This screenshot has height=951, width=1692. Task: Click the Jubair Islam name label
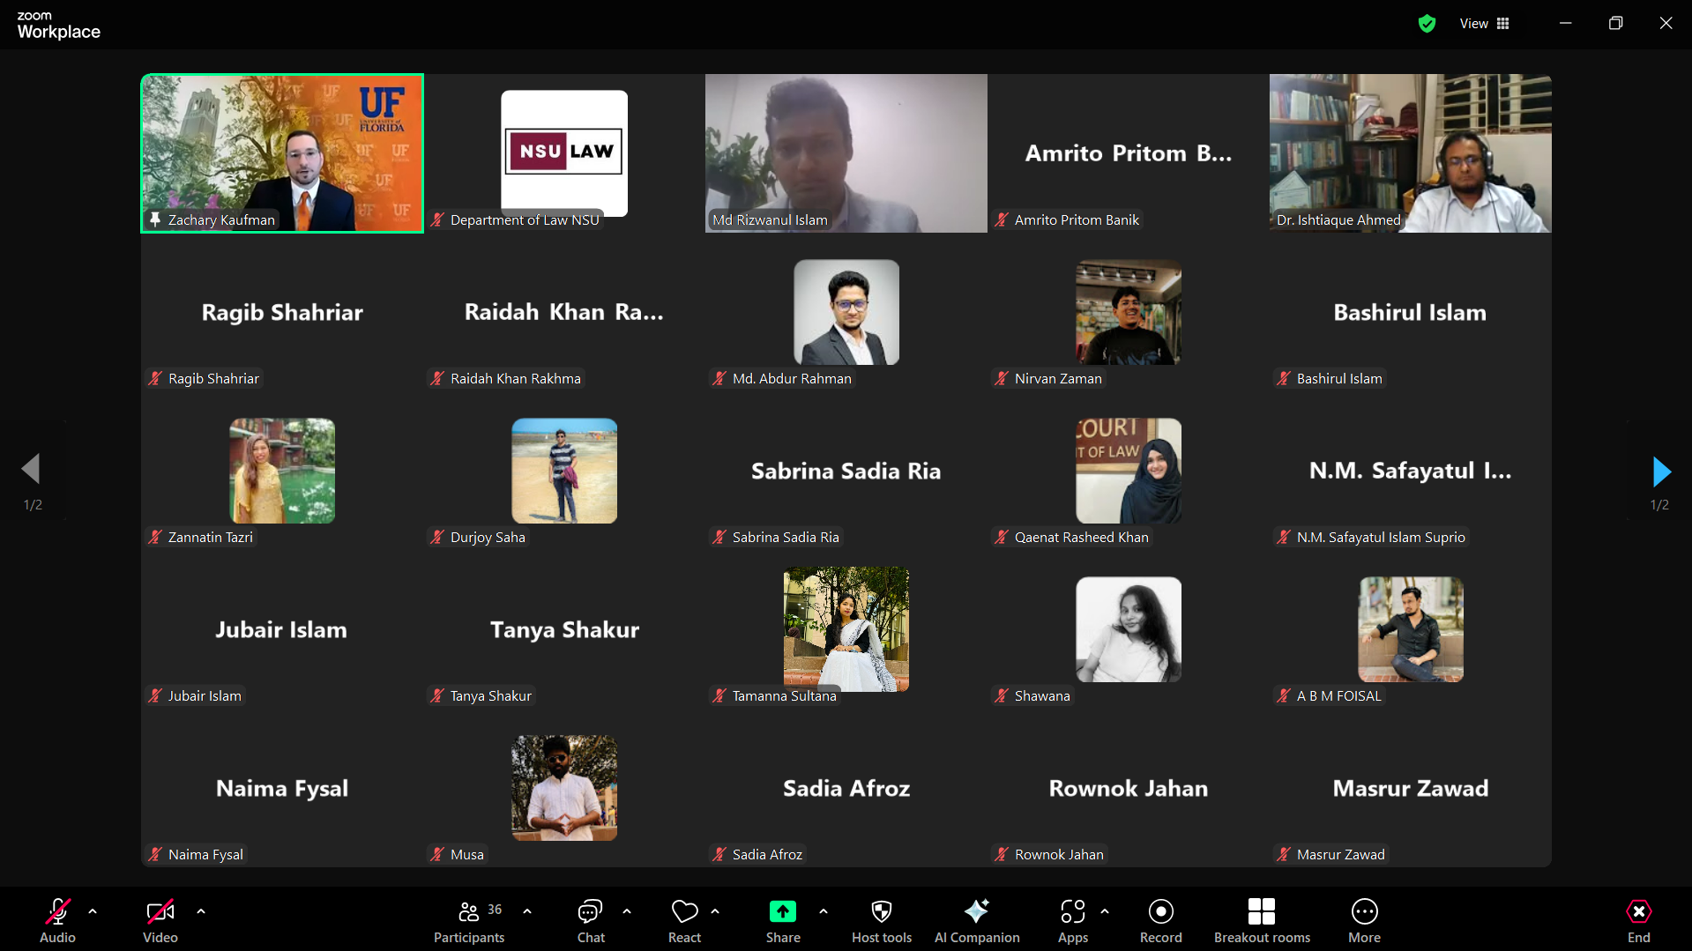point(205,695)
